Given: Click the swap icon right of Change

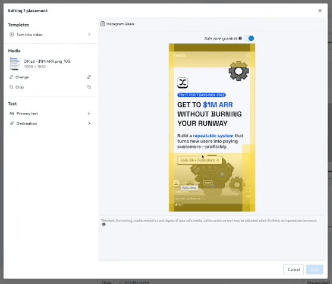Looking at the screenshot, I should pyautogui.click(x=89, y=77).
